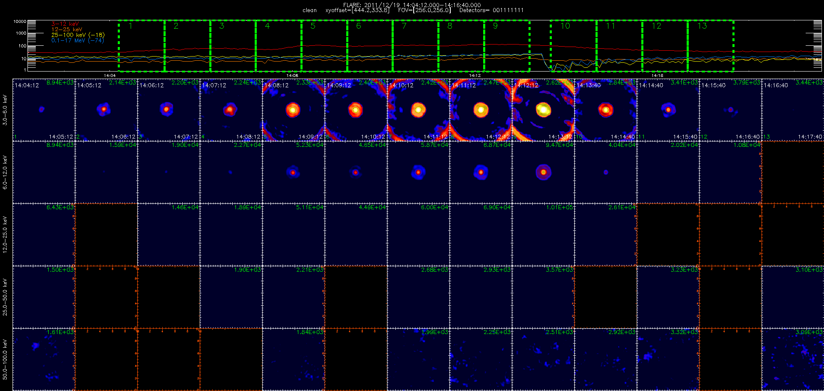This screenshot has height=391, width=824.
Task: Open the 6-12 keV image labeled 5.23E+04
Action: pos(293,172)
